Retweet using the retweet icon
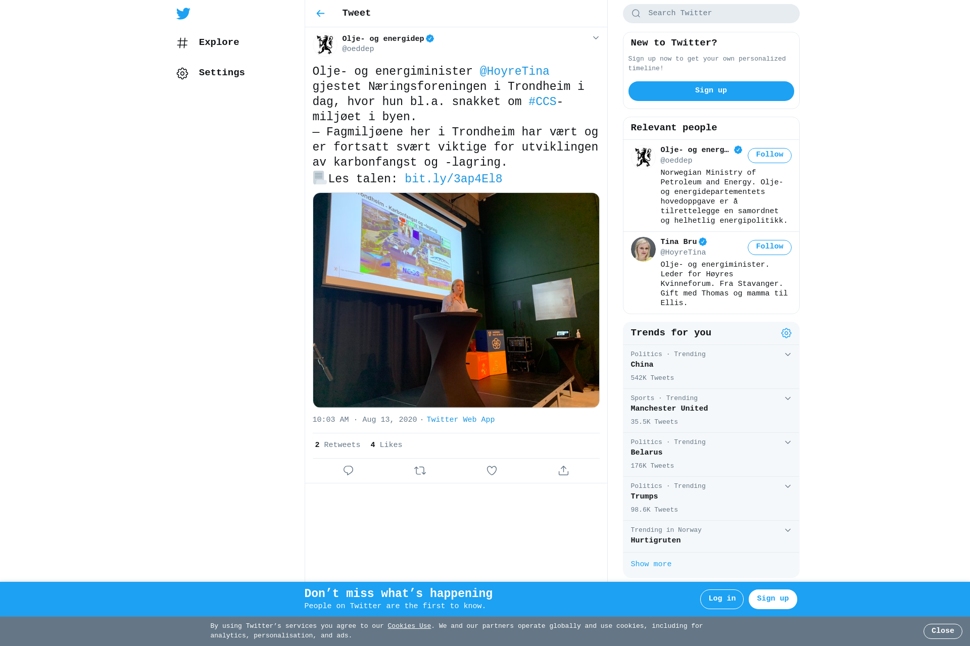The image size is (970, 646). click(420, 471)
